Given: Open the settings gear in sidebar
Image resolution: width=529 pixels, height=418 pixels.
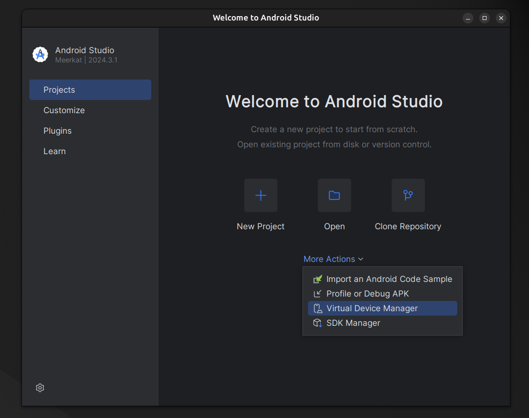Looking at the screenshot, I should point(40,388).
